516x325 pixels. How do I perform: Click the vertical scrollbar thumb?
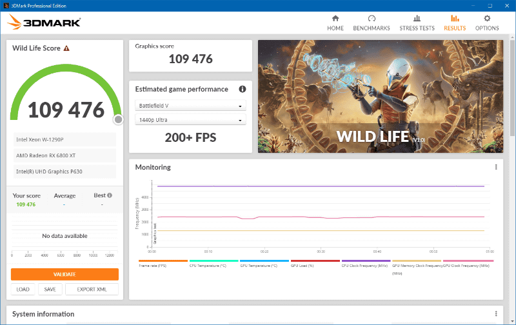(512, 87)
